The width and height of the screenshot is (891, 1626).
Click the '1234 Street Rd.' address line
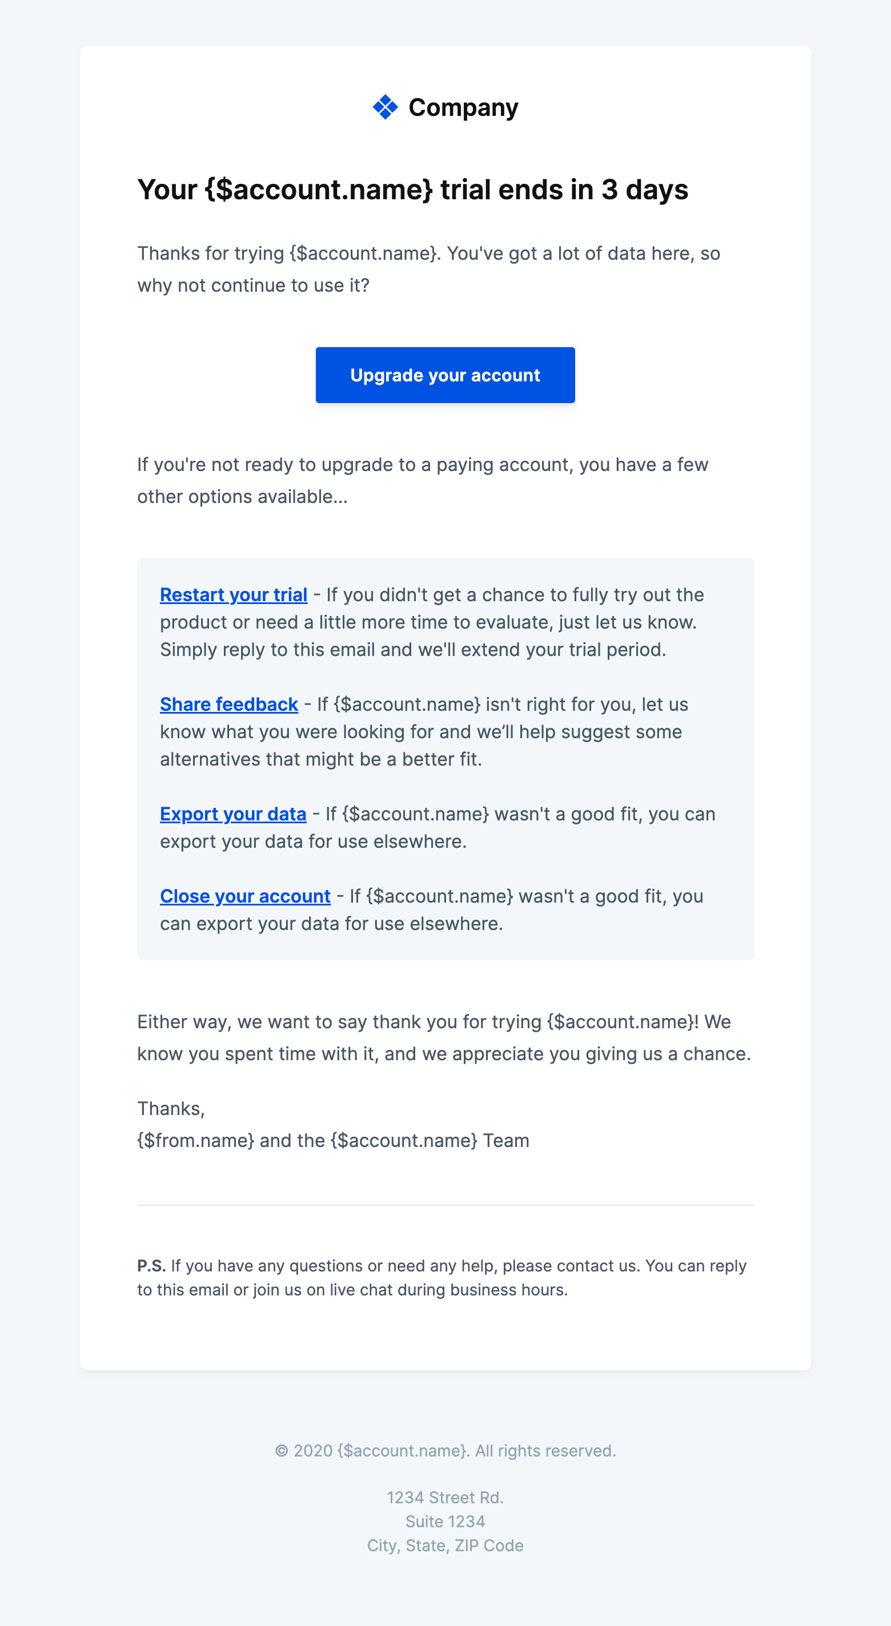pyautogui.click(x=445, y=1497)
